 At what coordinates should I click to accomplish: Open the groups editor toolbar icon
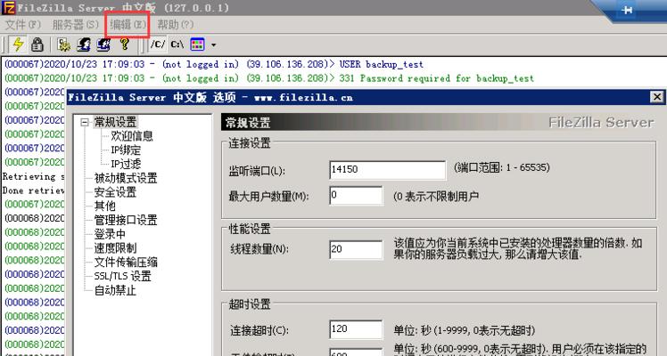pyautogui.click(x=103, y=44)
